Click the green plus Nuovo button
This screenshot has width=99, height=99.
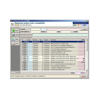pos(15,30)
